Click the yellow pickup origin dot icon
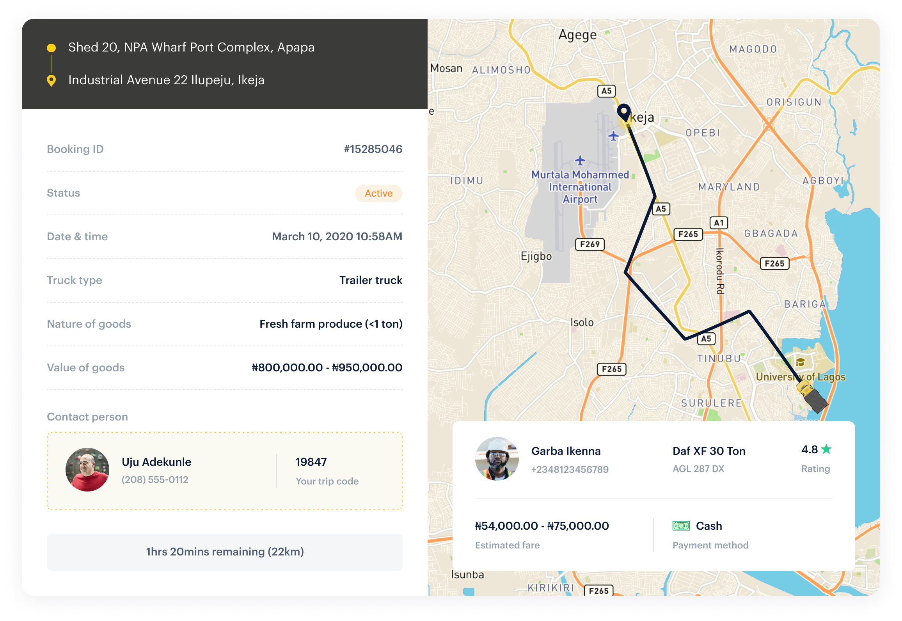This screenshot has width=902, height=621. point(51,48)
